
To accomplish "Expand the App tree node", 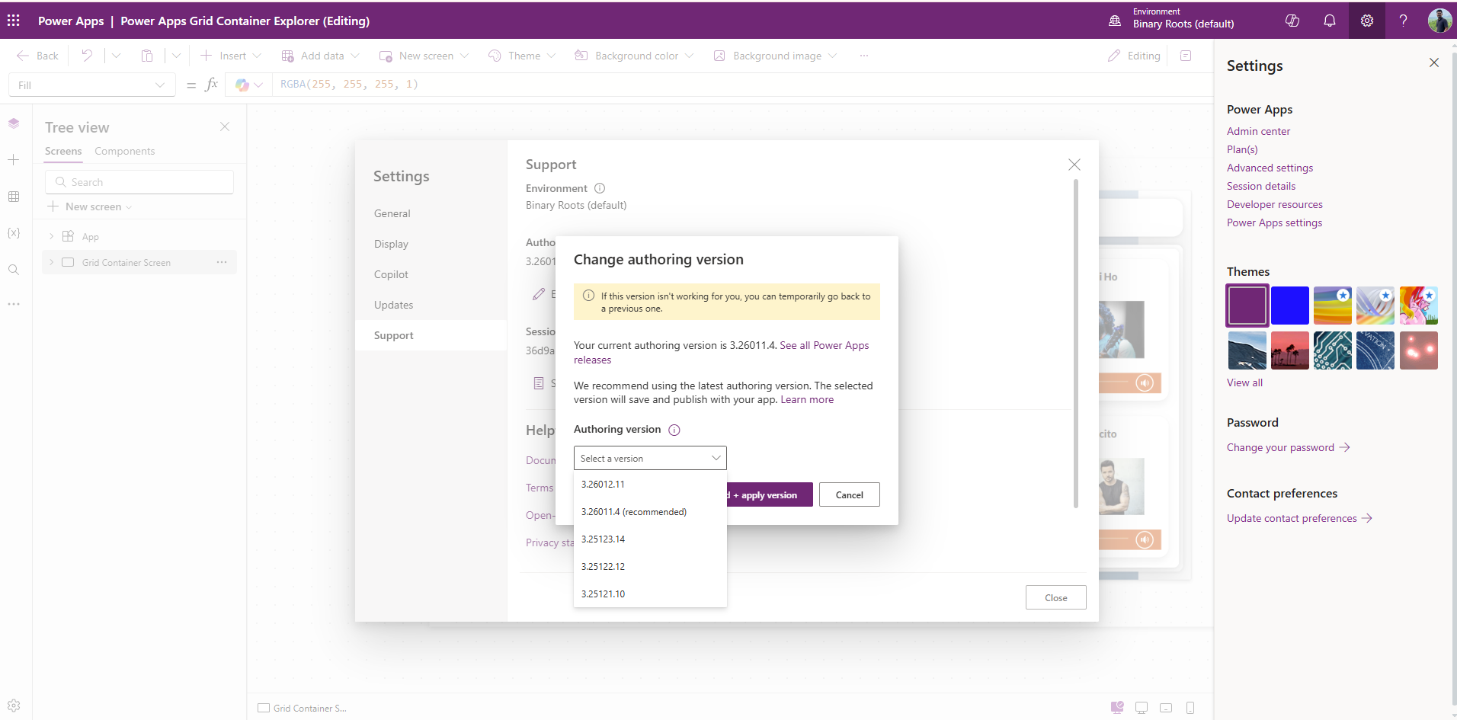I will (51, 236).
